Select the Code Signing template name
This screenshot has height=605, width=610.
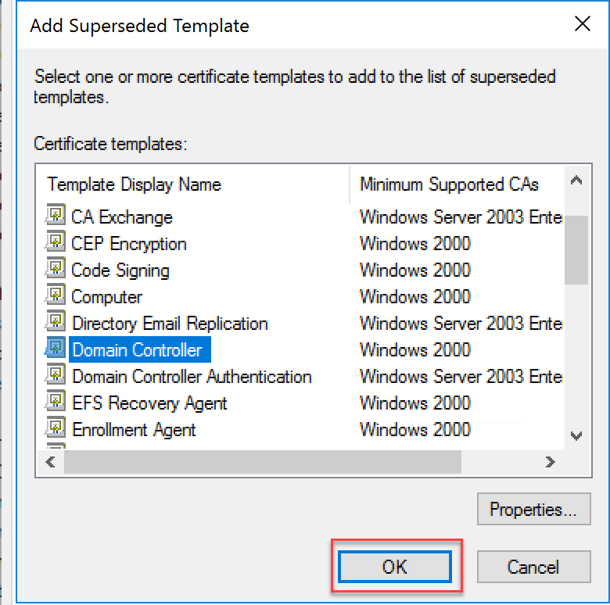(120, 270)
